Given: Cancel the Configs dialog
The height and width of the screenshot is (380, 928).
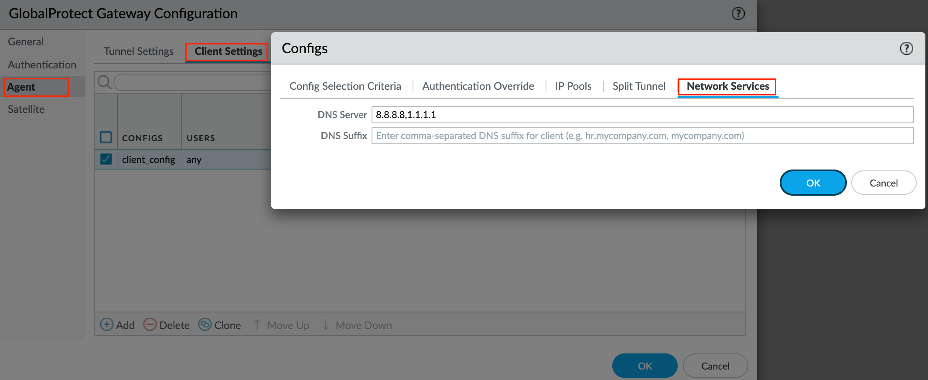Looking at the screenshot, I should click(884, 183).
